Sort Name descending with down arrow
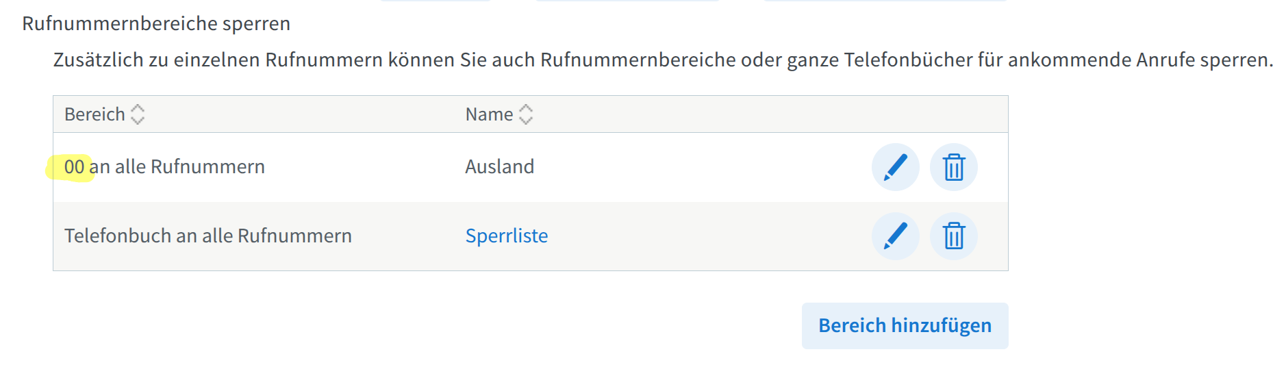The height and width of the screenshot is (367, 1286). point(526,120)
